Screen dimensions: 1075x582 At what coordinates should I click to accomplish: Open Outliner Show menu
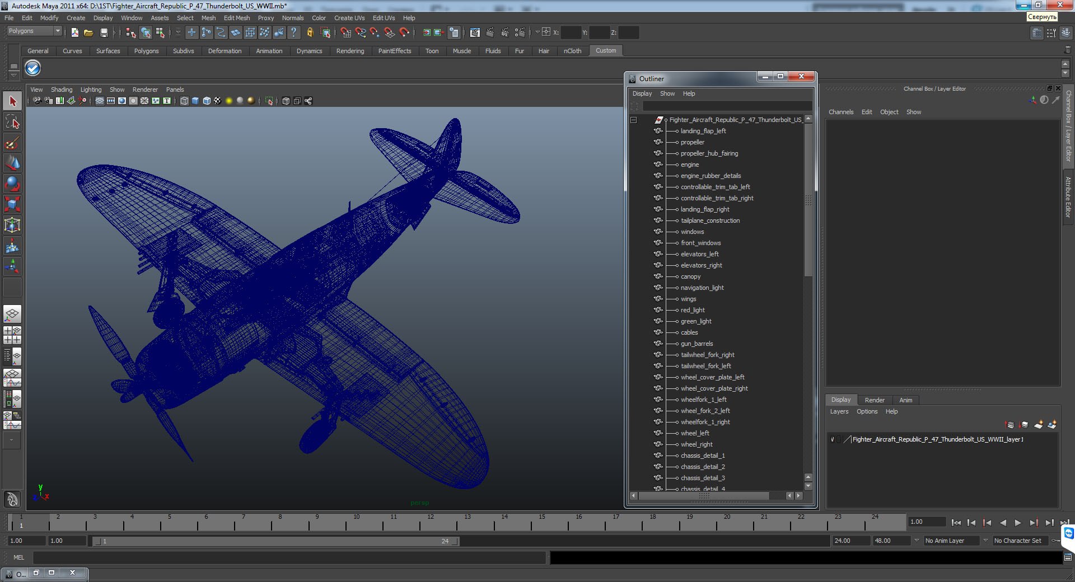pyautogui.click(x=667, y=93)
